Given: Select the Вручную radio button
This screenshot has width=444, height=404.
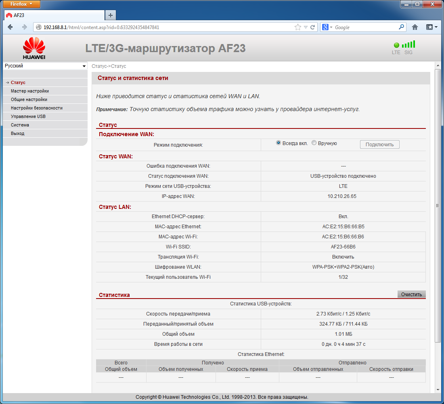Looking at the screenshot, I should 314,143.
